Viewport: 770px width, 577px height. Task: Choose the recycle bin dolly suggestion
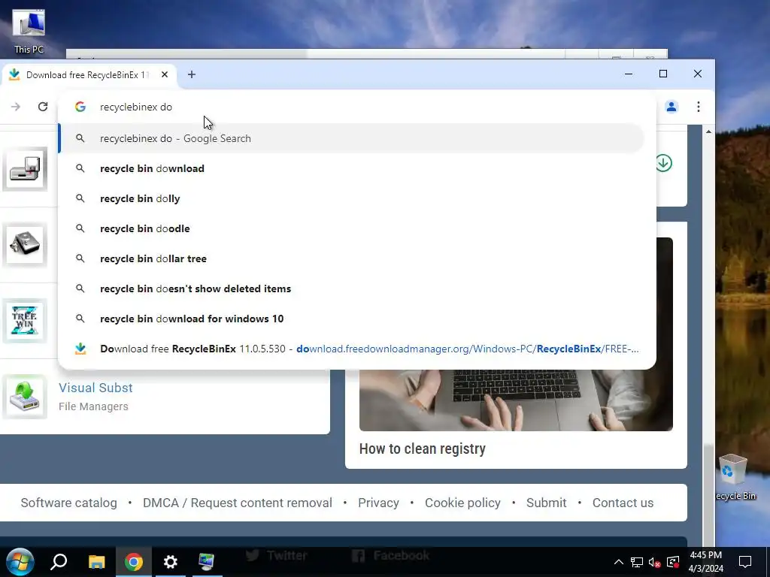352,198
